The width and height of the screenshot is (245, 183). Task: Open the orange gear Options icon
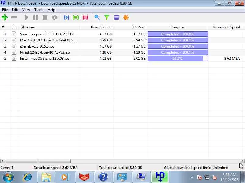click(126, 17)
